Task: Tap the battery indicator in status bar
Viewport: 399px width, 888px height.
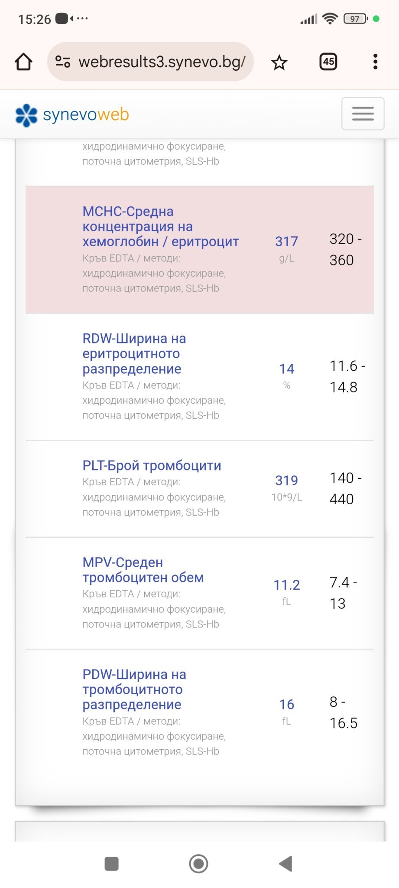Action: pyautogui.click(x=355, y=19)
